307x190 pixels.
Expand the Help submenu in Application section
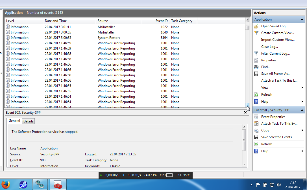pyautogui.click(x=302, y=102)
